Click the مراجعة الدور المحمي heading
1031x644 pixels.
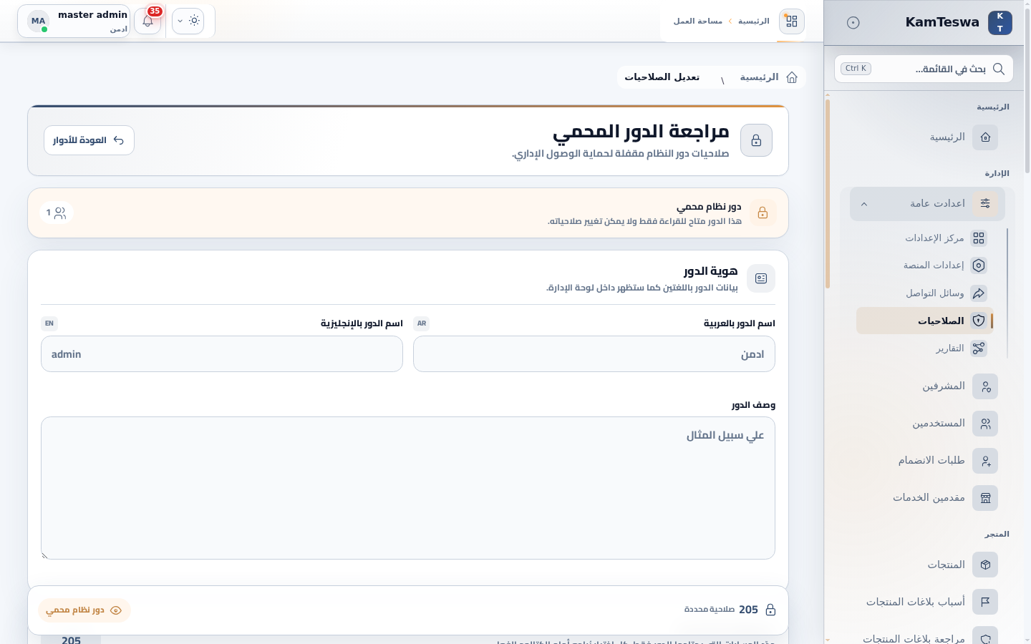[x=641, y=132]
